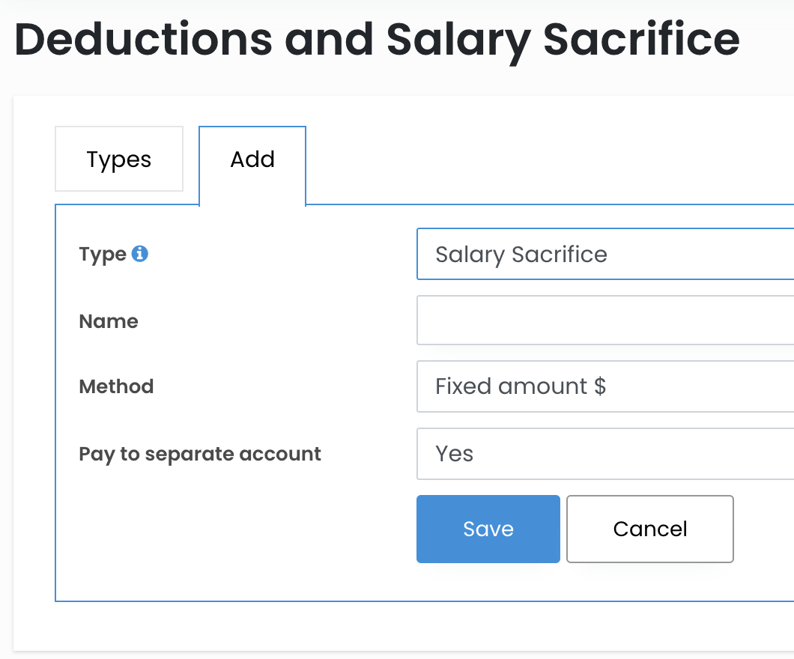Focus the Name input field

tap(604, 321)
